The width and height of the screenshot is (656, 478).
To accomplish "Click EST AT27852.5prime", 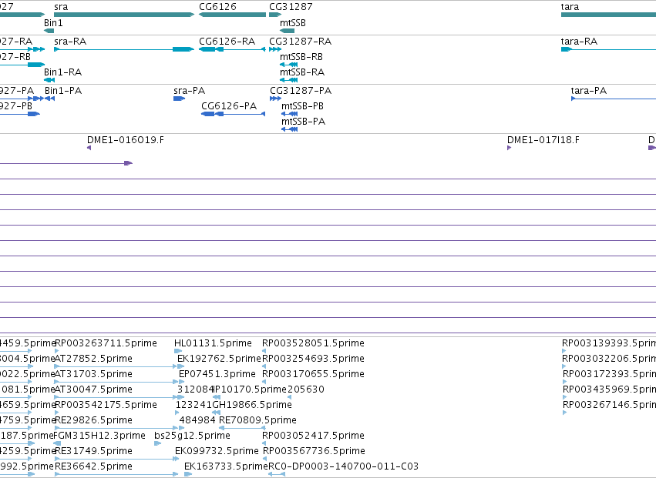I will tap(94, 359).
